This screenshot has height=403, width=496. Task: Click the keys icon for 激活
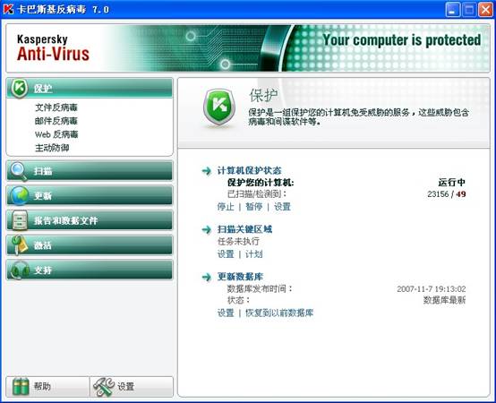click(20, 244)
